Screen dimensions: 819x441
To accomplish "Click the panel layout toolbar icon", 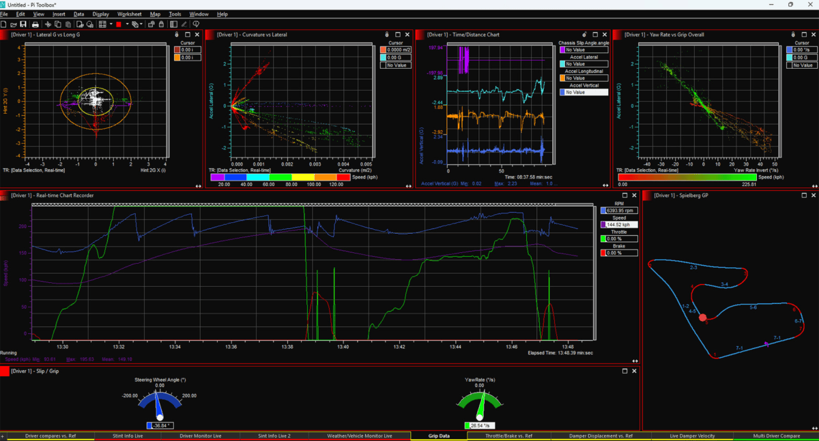I will 173,24.
